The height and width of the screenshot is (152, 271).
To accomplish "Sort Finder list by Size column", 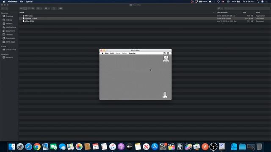I will [244, 13].
